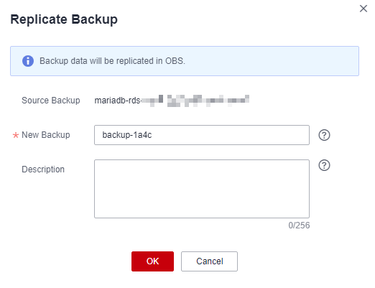This screenshot has height=288, width=375.
Task: Click the bottom area of Description box
Action: [x=202, y=210]
